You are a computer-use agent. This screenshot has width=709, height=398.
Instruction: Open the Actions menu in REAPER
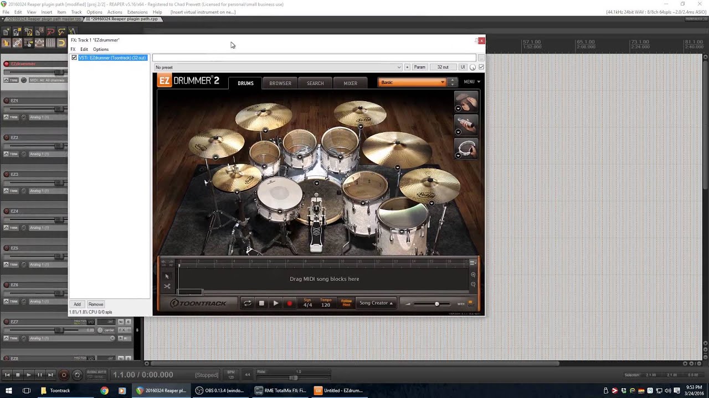click(x=115, y=12)
